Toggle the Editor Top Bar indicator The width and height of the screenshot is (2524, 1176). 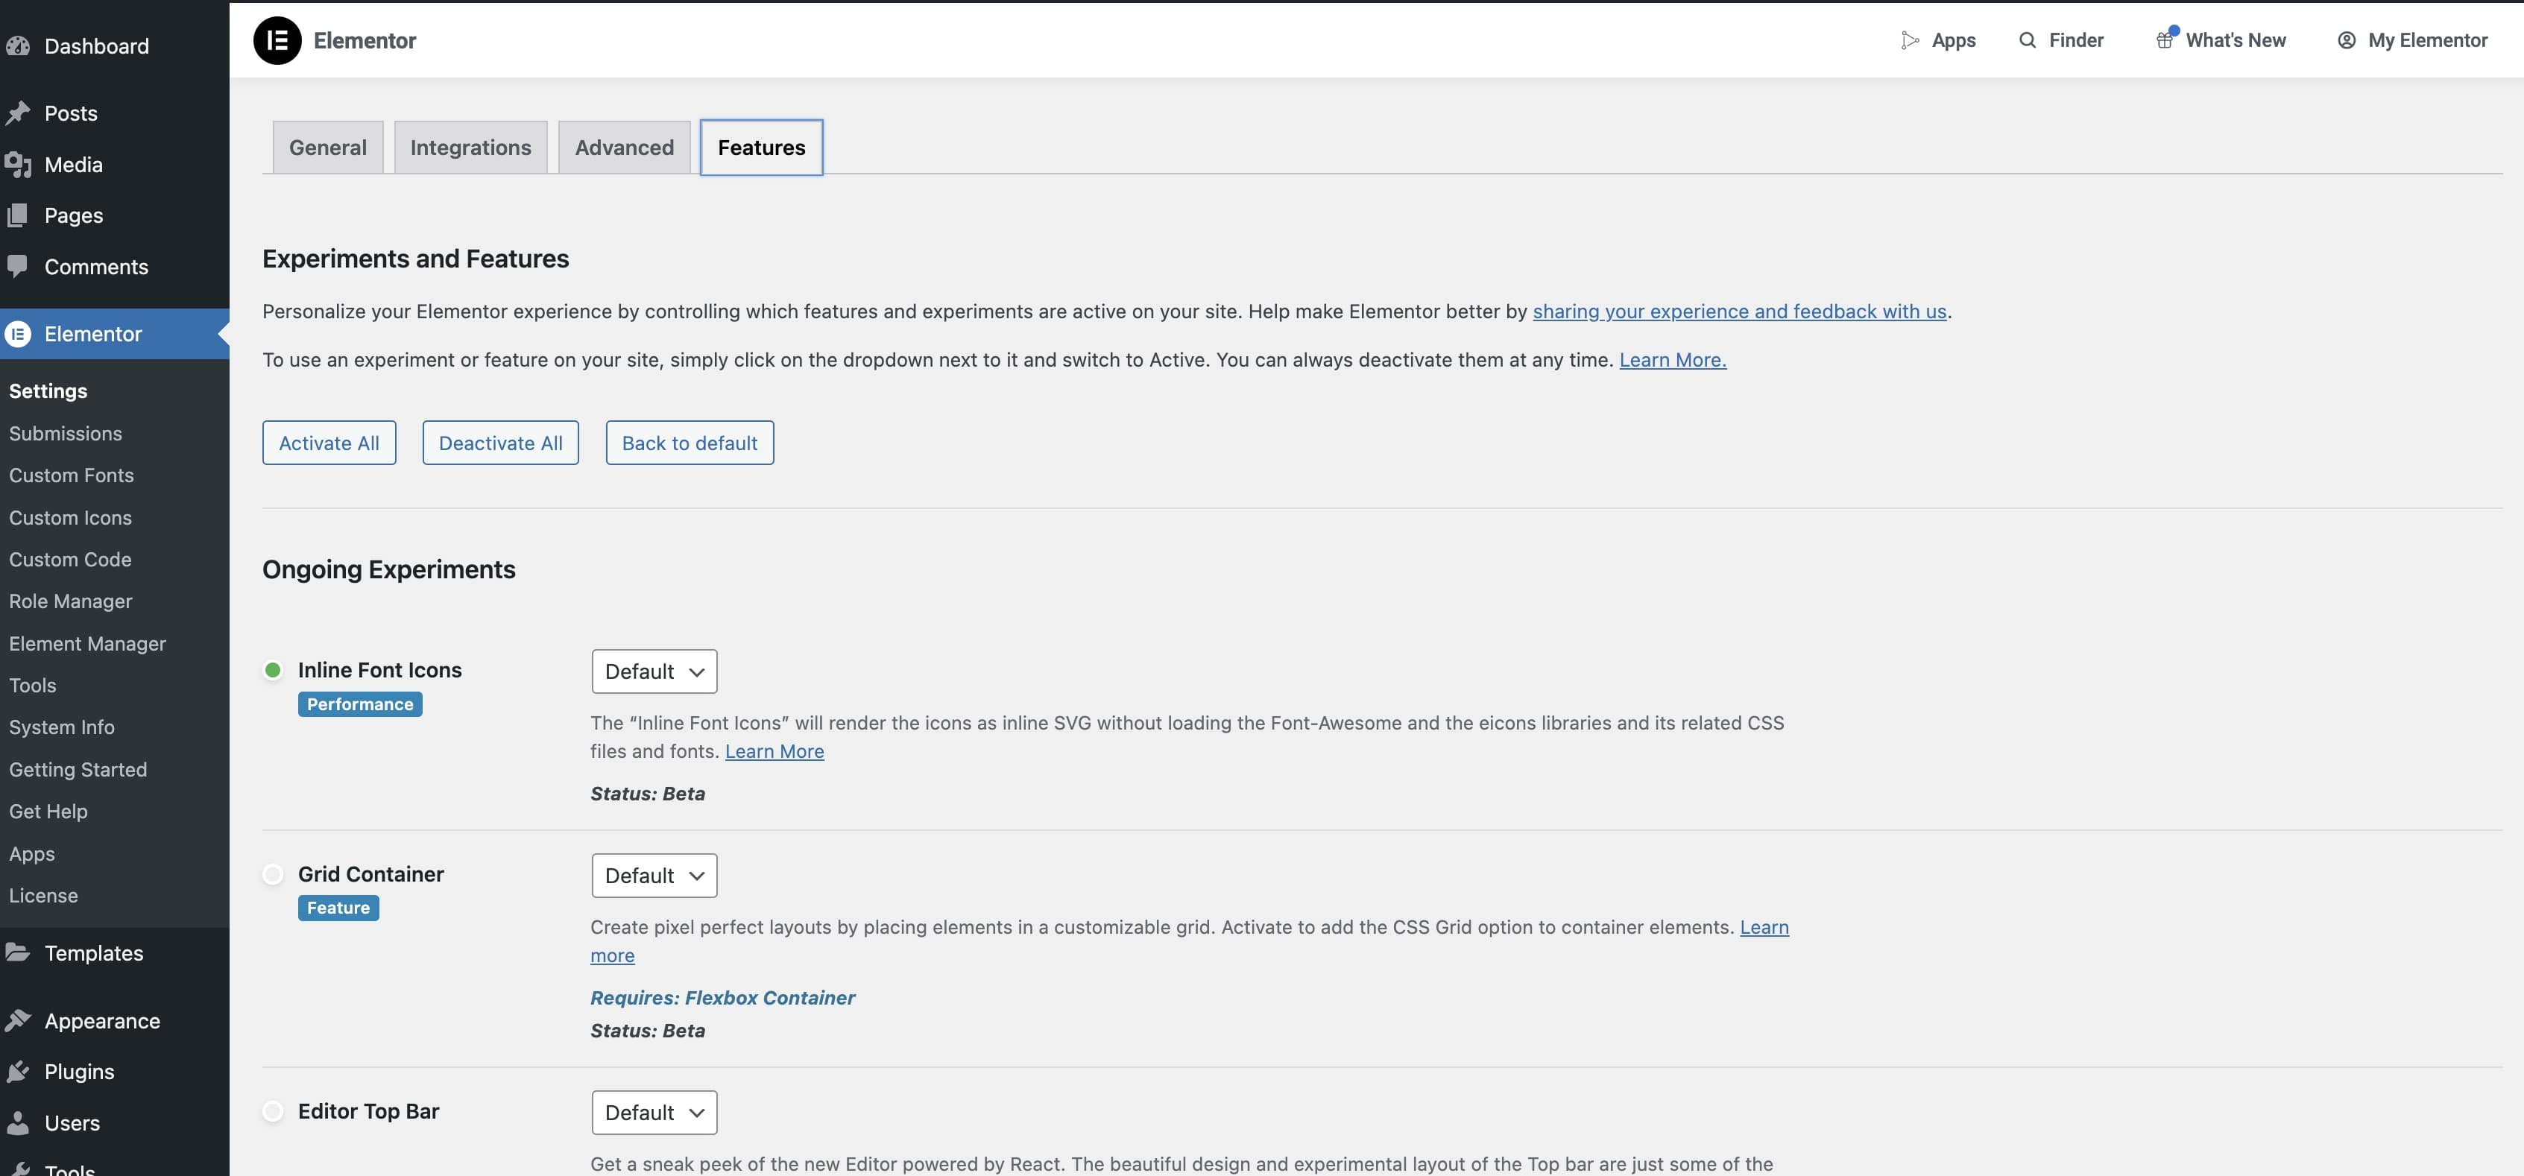[272, 1110]
